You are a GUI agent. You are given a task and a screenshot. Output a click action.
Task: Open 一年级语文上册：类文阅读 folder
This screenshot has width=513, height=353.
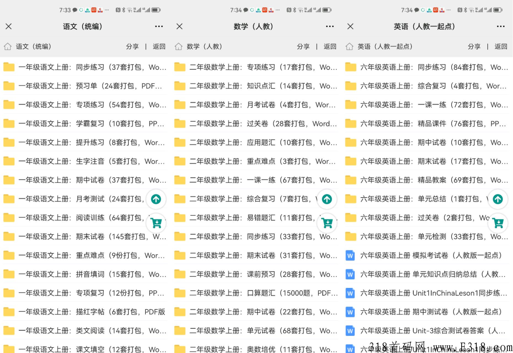click(x=85, y=331)
